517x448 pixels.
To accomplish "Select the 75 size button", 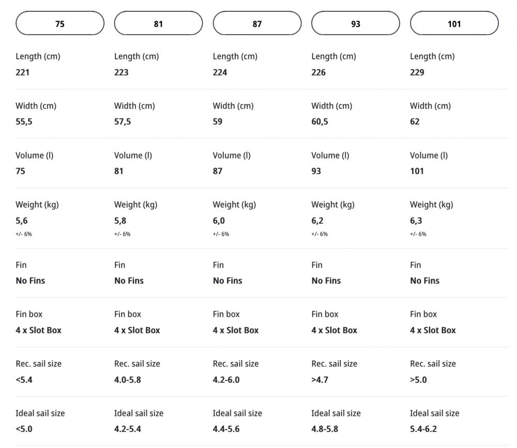I will coord(60,24).
